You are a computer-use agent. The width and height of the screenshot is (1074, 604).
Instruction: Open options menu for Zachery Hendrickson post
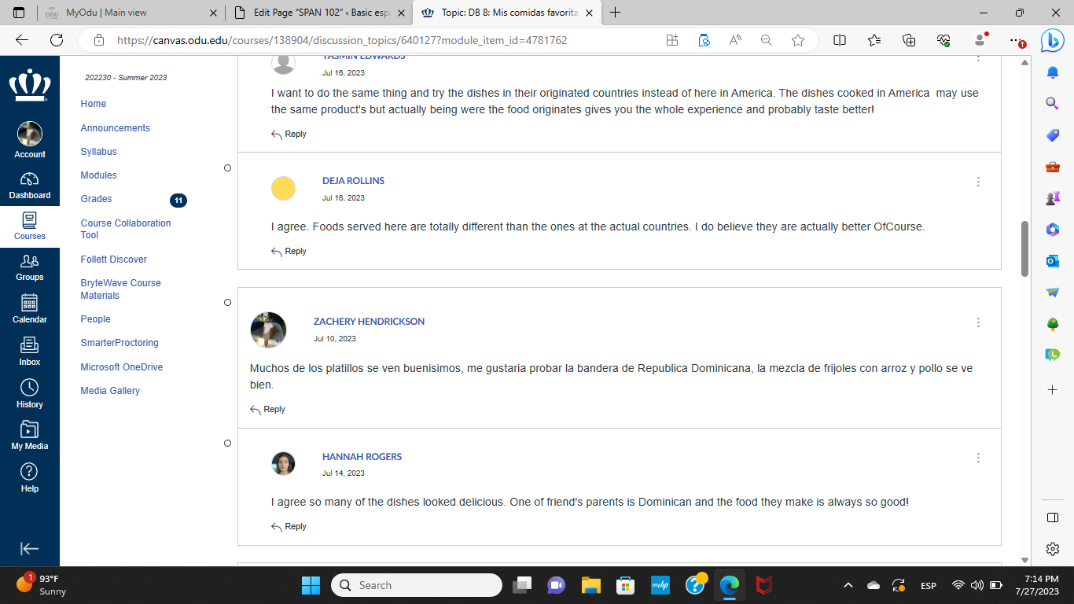978,322
